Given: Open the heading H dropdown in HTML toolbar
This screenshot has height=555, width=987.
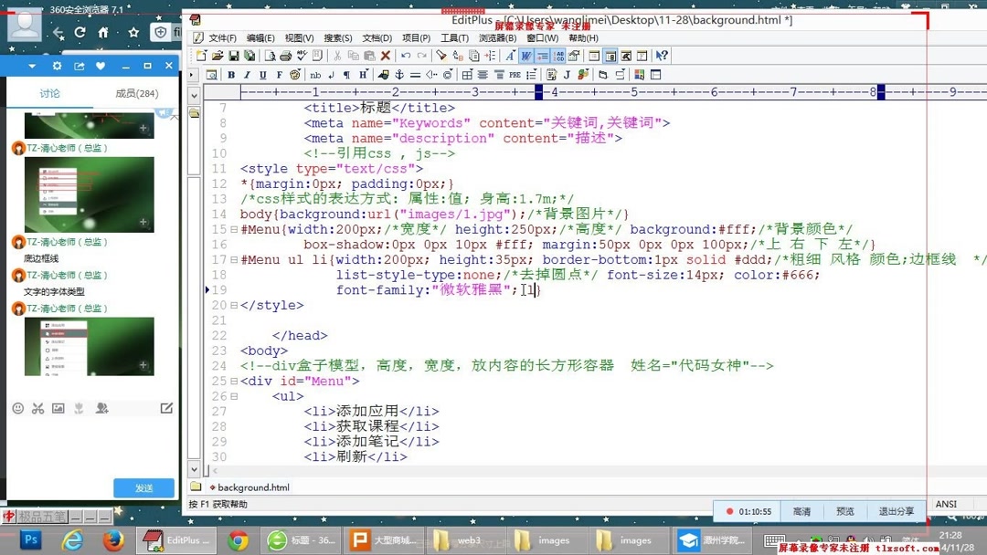Looking at the screenshot, I should coord(363,75).
